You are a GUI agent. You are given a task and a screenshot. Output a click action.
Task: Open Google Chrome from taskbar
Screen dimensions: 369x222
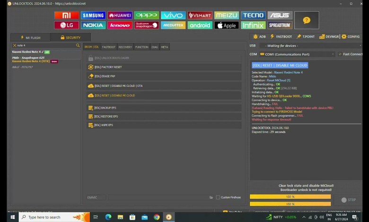[x=157, y=217]
